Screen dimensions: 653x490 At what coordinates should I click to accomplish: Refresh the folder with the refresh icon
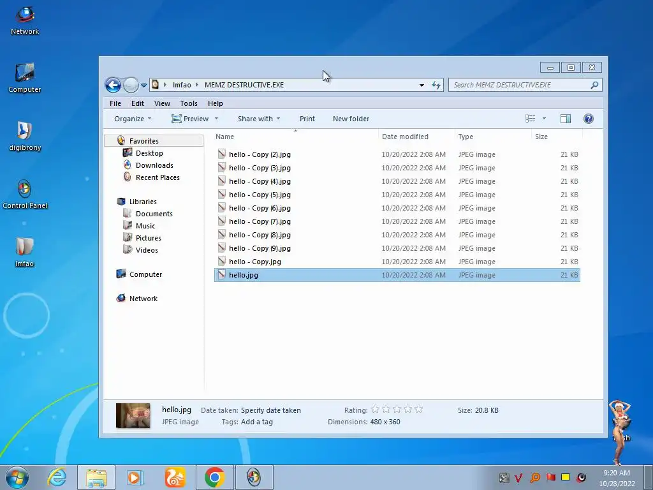pyautogui.click(x=436, y=85)
